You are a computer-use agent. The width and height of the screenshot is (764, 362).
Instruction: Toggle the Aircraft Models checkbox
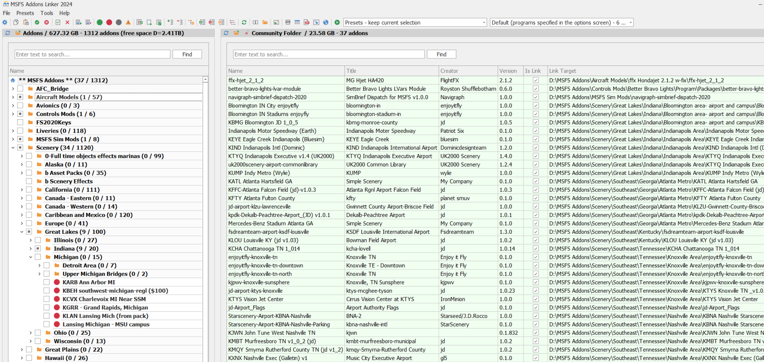(x=20, y=97)
